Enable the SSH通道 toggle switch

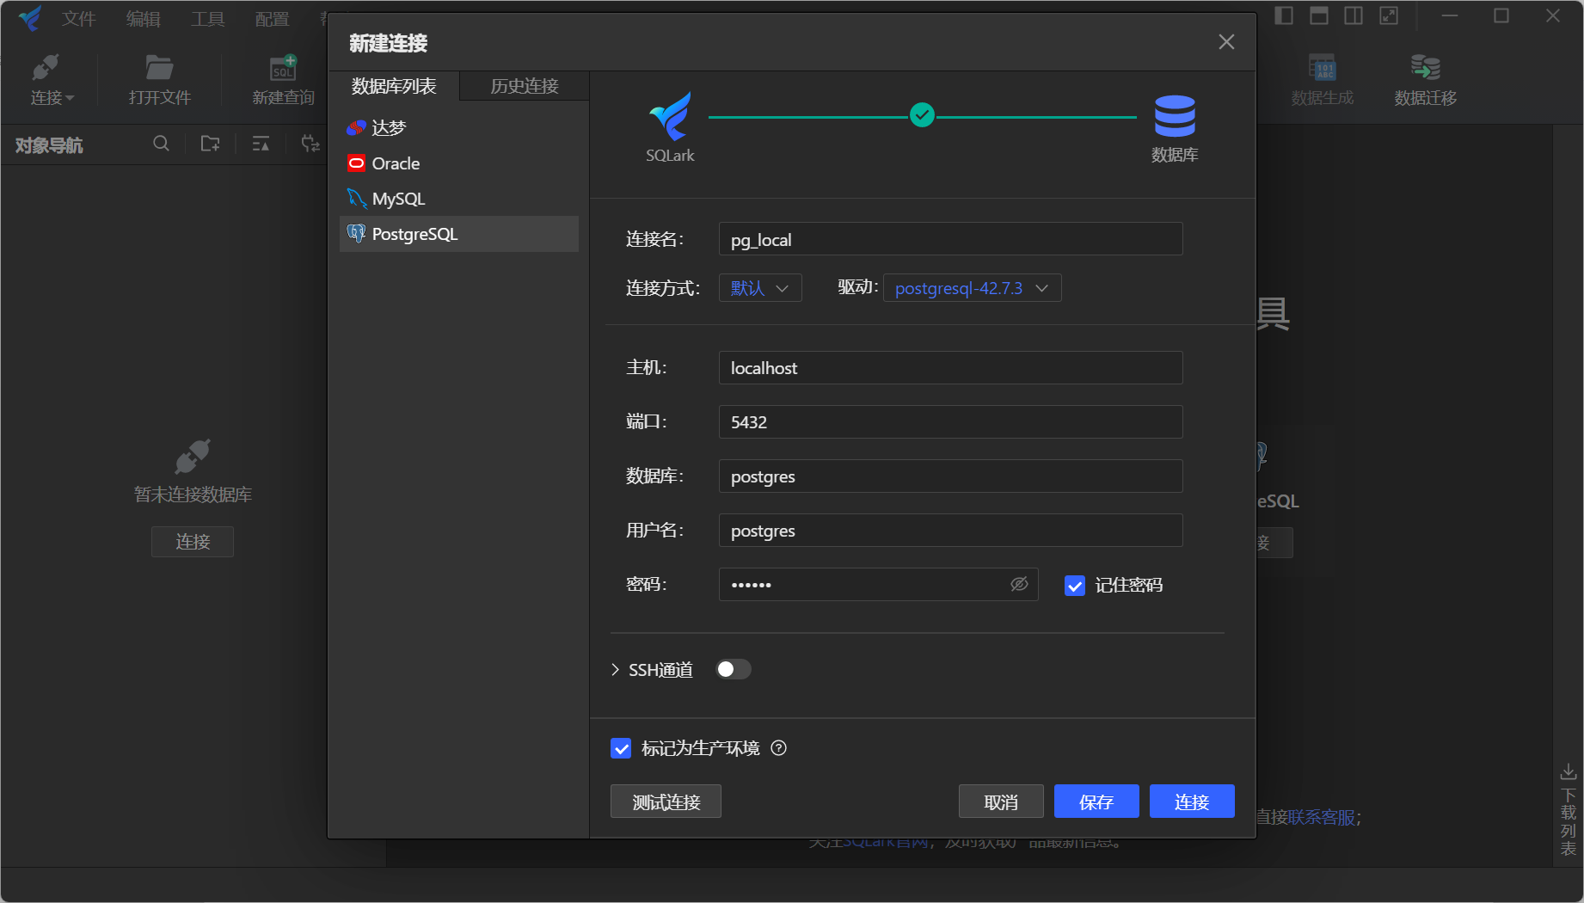point(734,669)
